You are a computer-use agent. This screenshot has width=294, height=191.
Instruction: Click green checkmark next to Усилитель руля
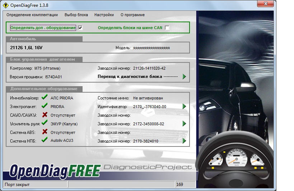coord(45,122)
